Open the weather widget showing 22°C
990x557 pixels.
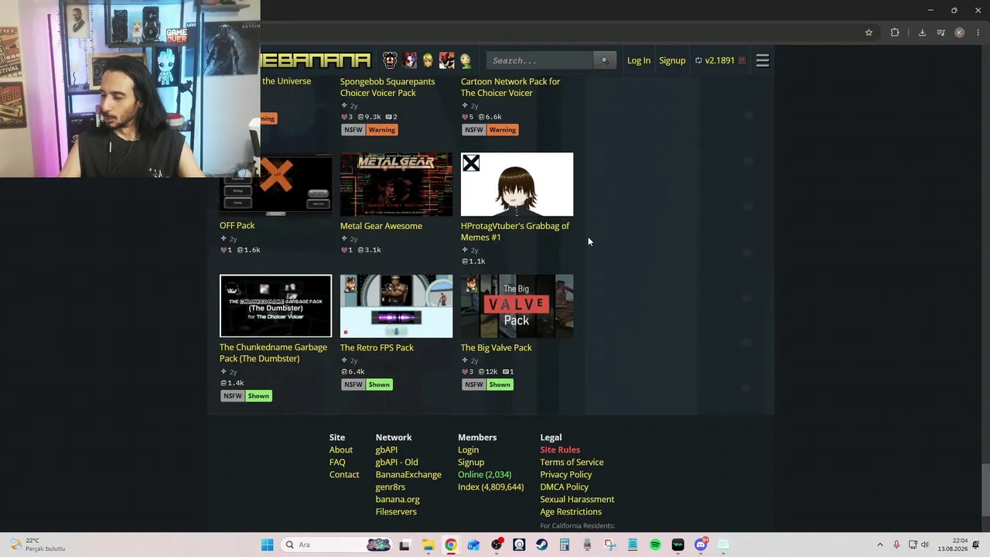pos(37,545)
